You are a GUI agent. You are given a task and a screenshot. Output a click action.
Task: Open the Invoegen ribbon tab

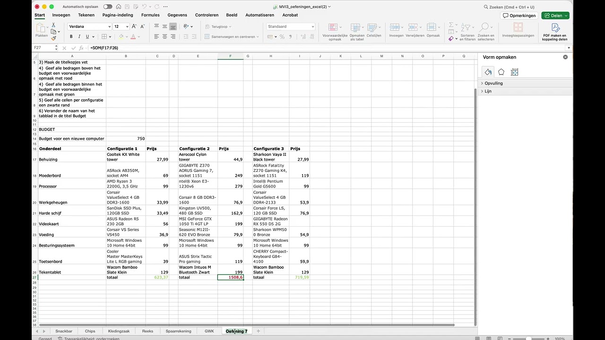tap(61, 15)
